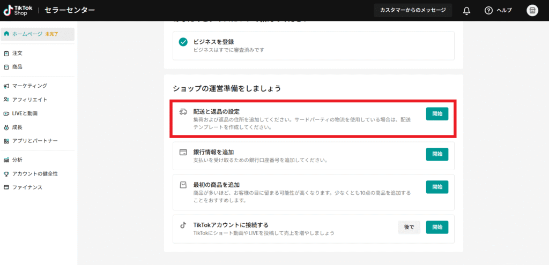549x265 pixels.
Task: Click the 分析 bar chart icon
Action: pyautogui.click(x=6, y=160)
